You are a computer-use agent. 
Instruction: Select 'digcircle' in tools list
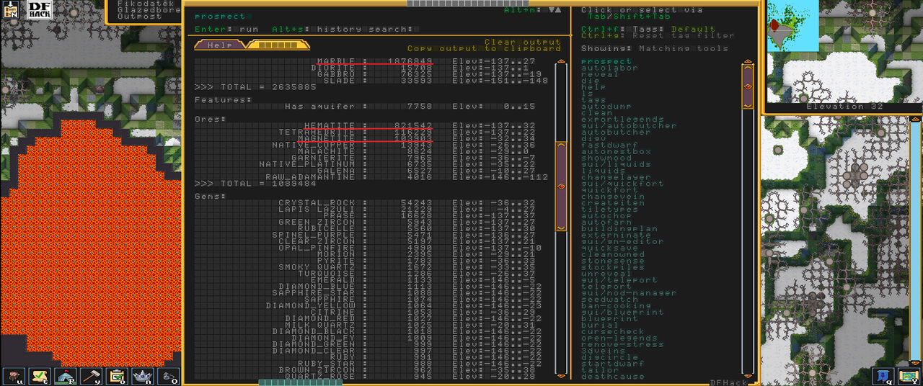click(x=609, y=358)
